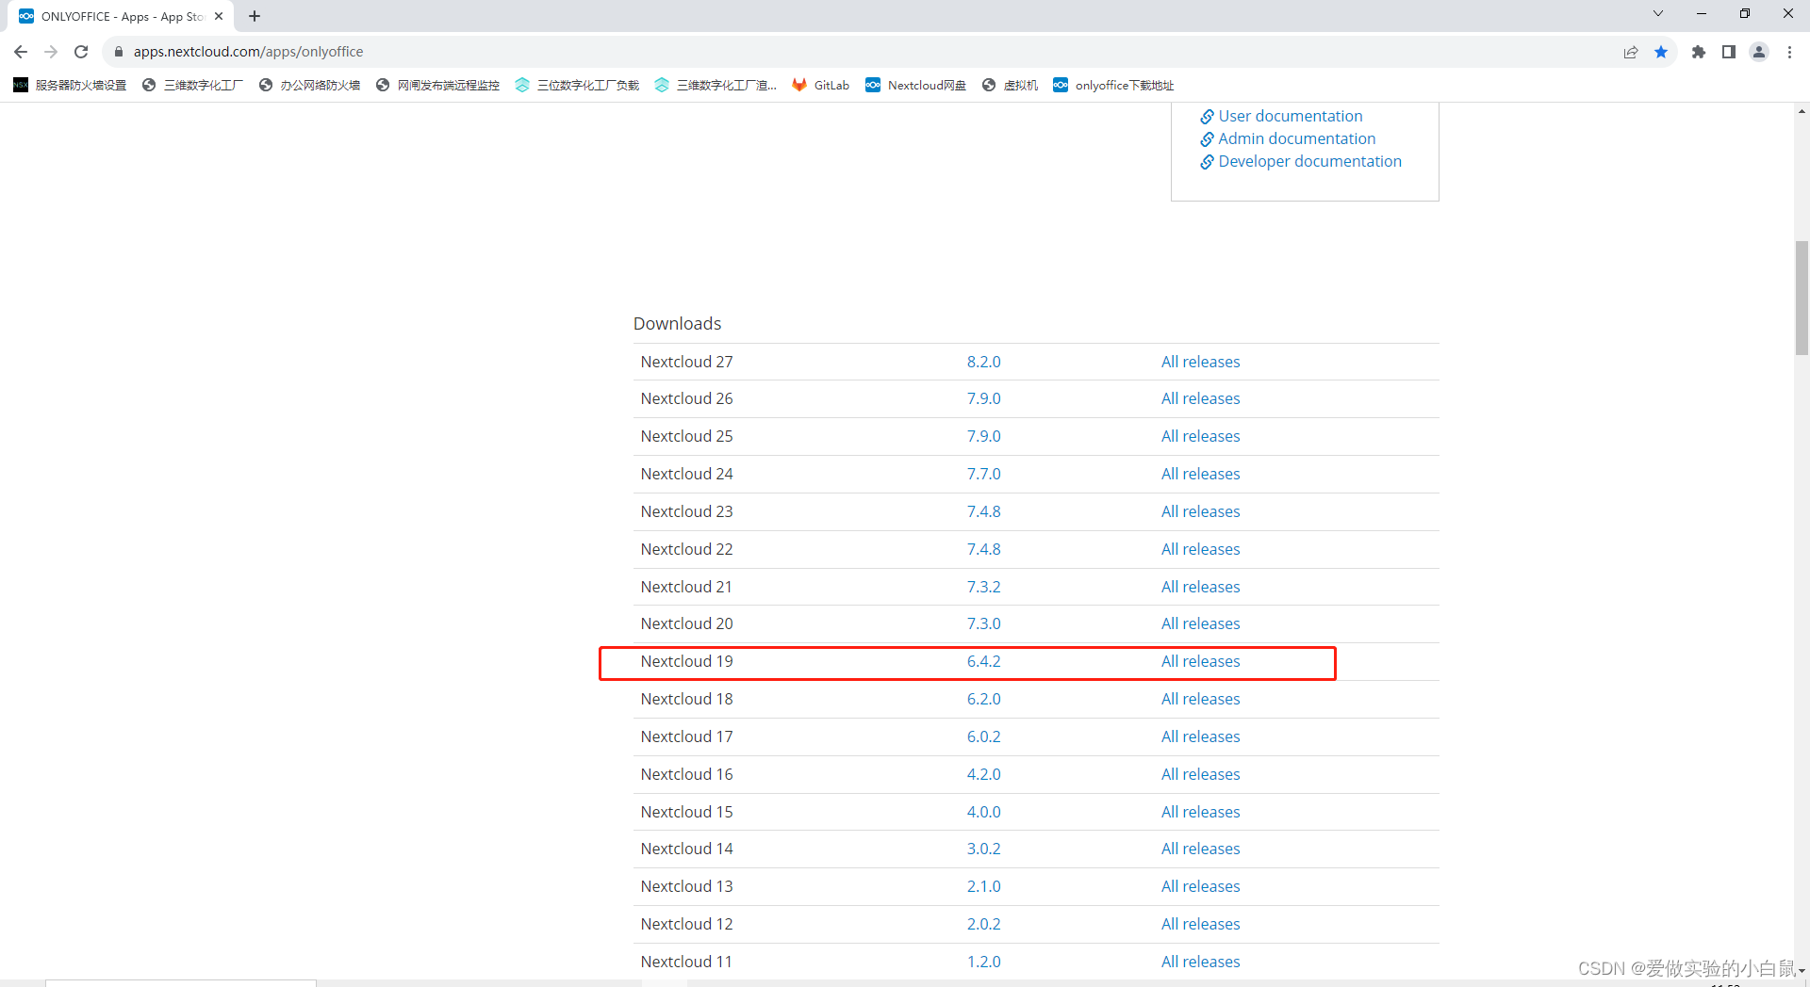The image size is (1810, 987).
Task: Open the Extensions puzzle icon
Action: [x=1699, y=52]
